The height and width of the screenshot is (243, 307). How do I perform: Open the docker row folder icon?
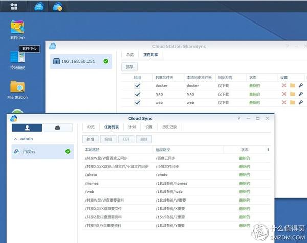point(293,85)
